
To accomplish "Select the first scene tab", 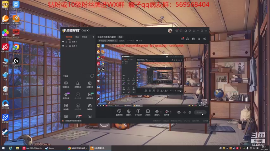I will [x=69, y=37].
